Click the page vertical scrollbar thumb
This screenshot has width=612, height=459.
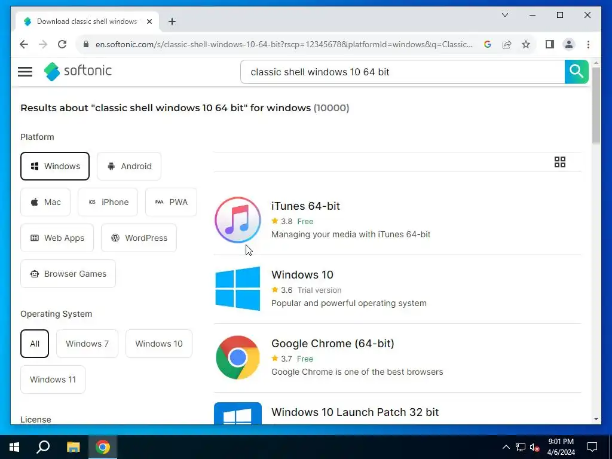(x=596, y=105)
